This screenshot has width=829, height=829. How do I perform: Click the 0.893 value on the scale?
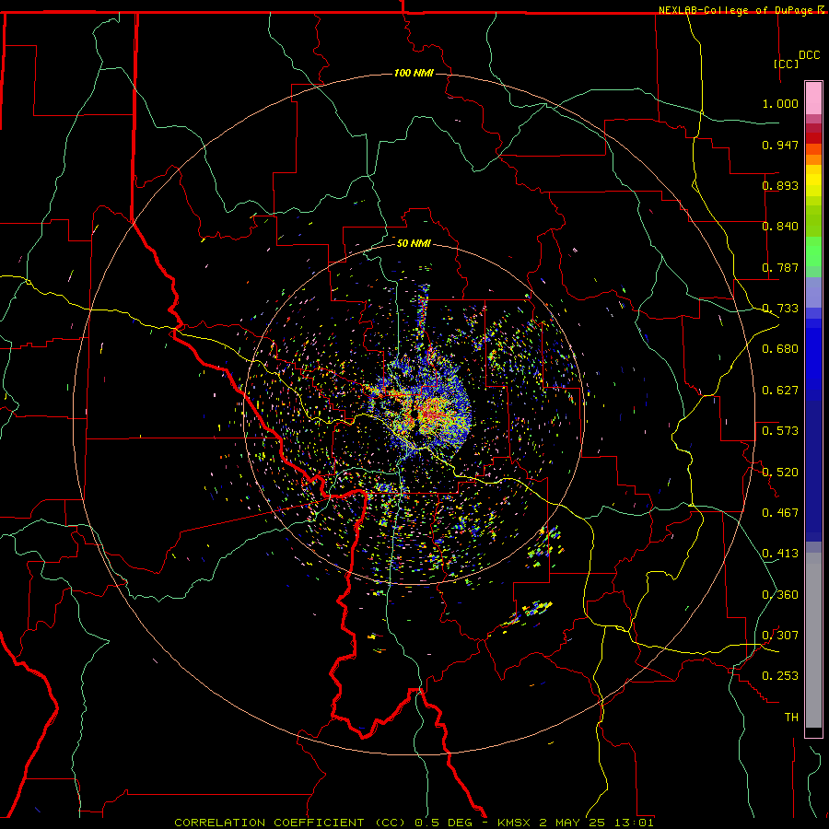[x=780, y=185]
